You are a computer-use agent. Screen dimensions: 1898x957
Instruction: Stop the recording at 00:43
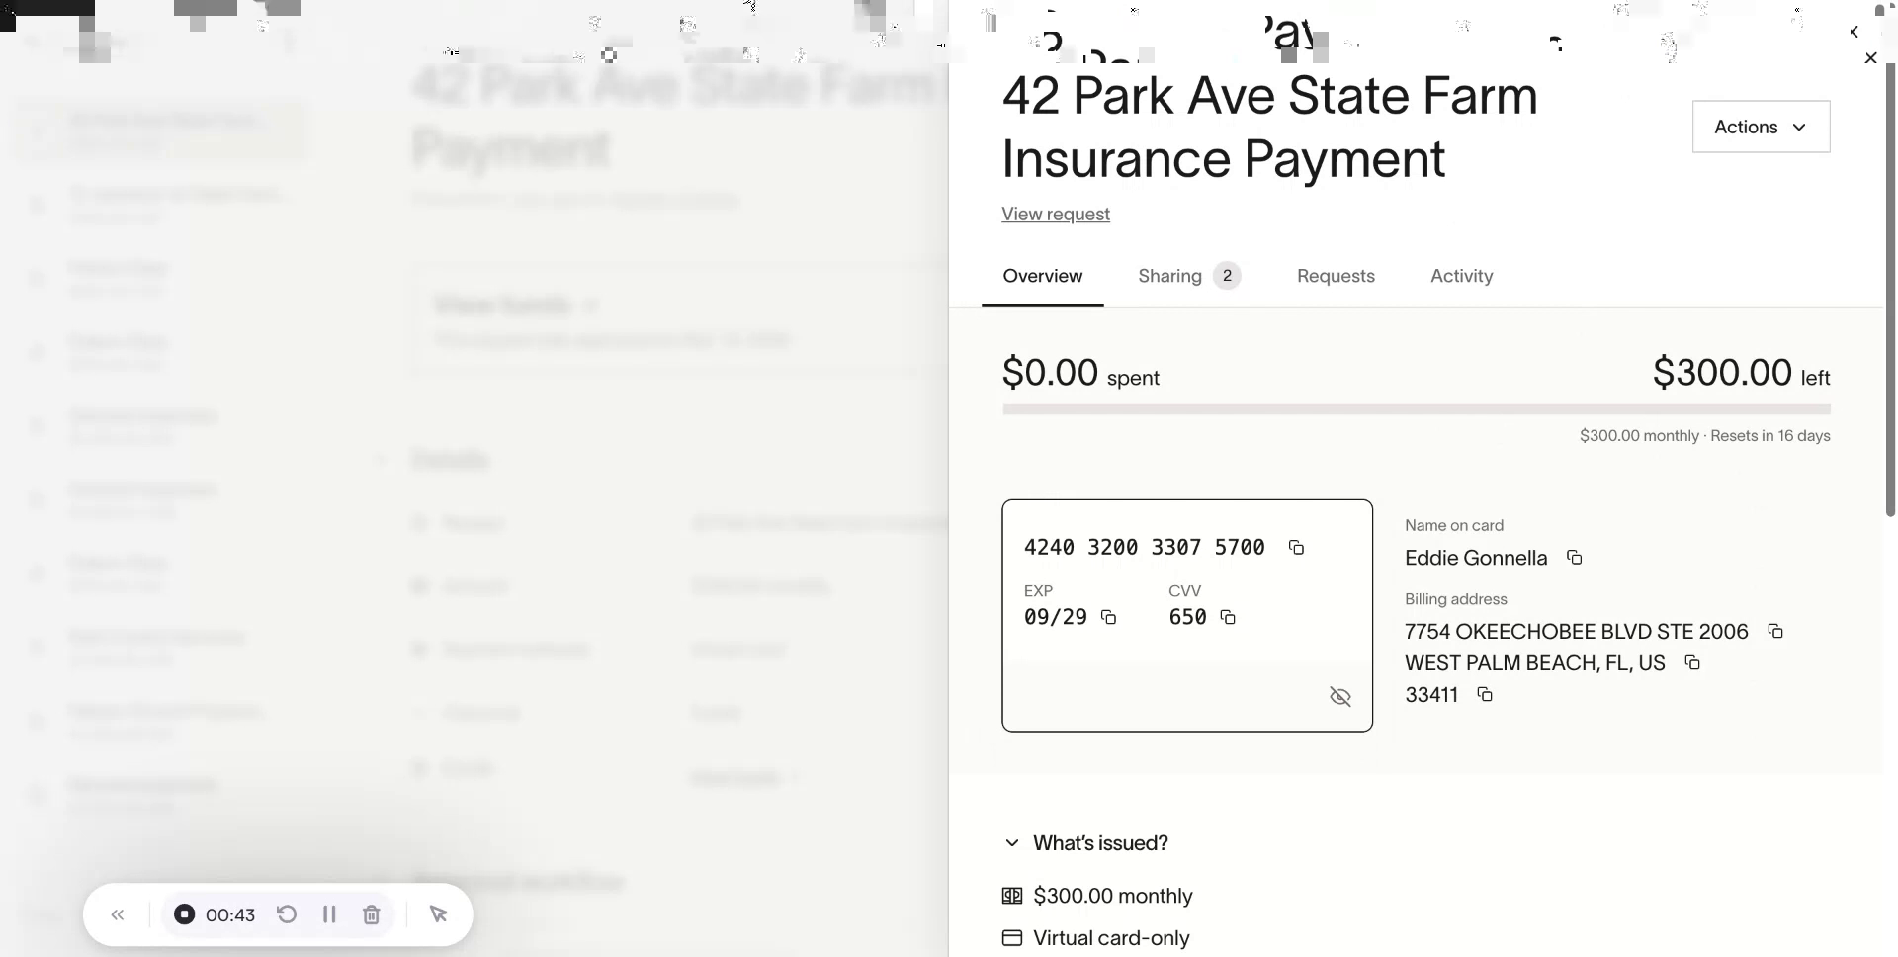click(x=185, y=914)
